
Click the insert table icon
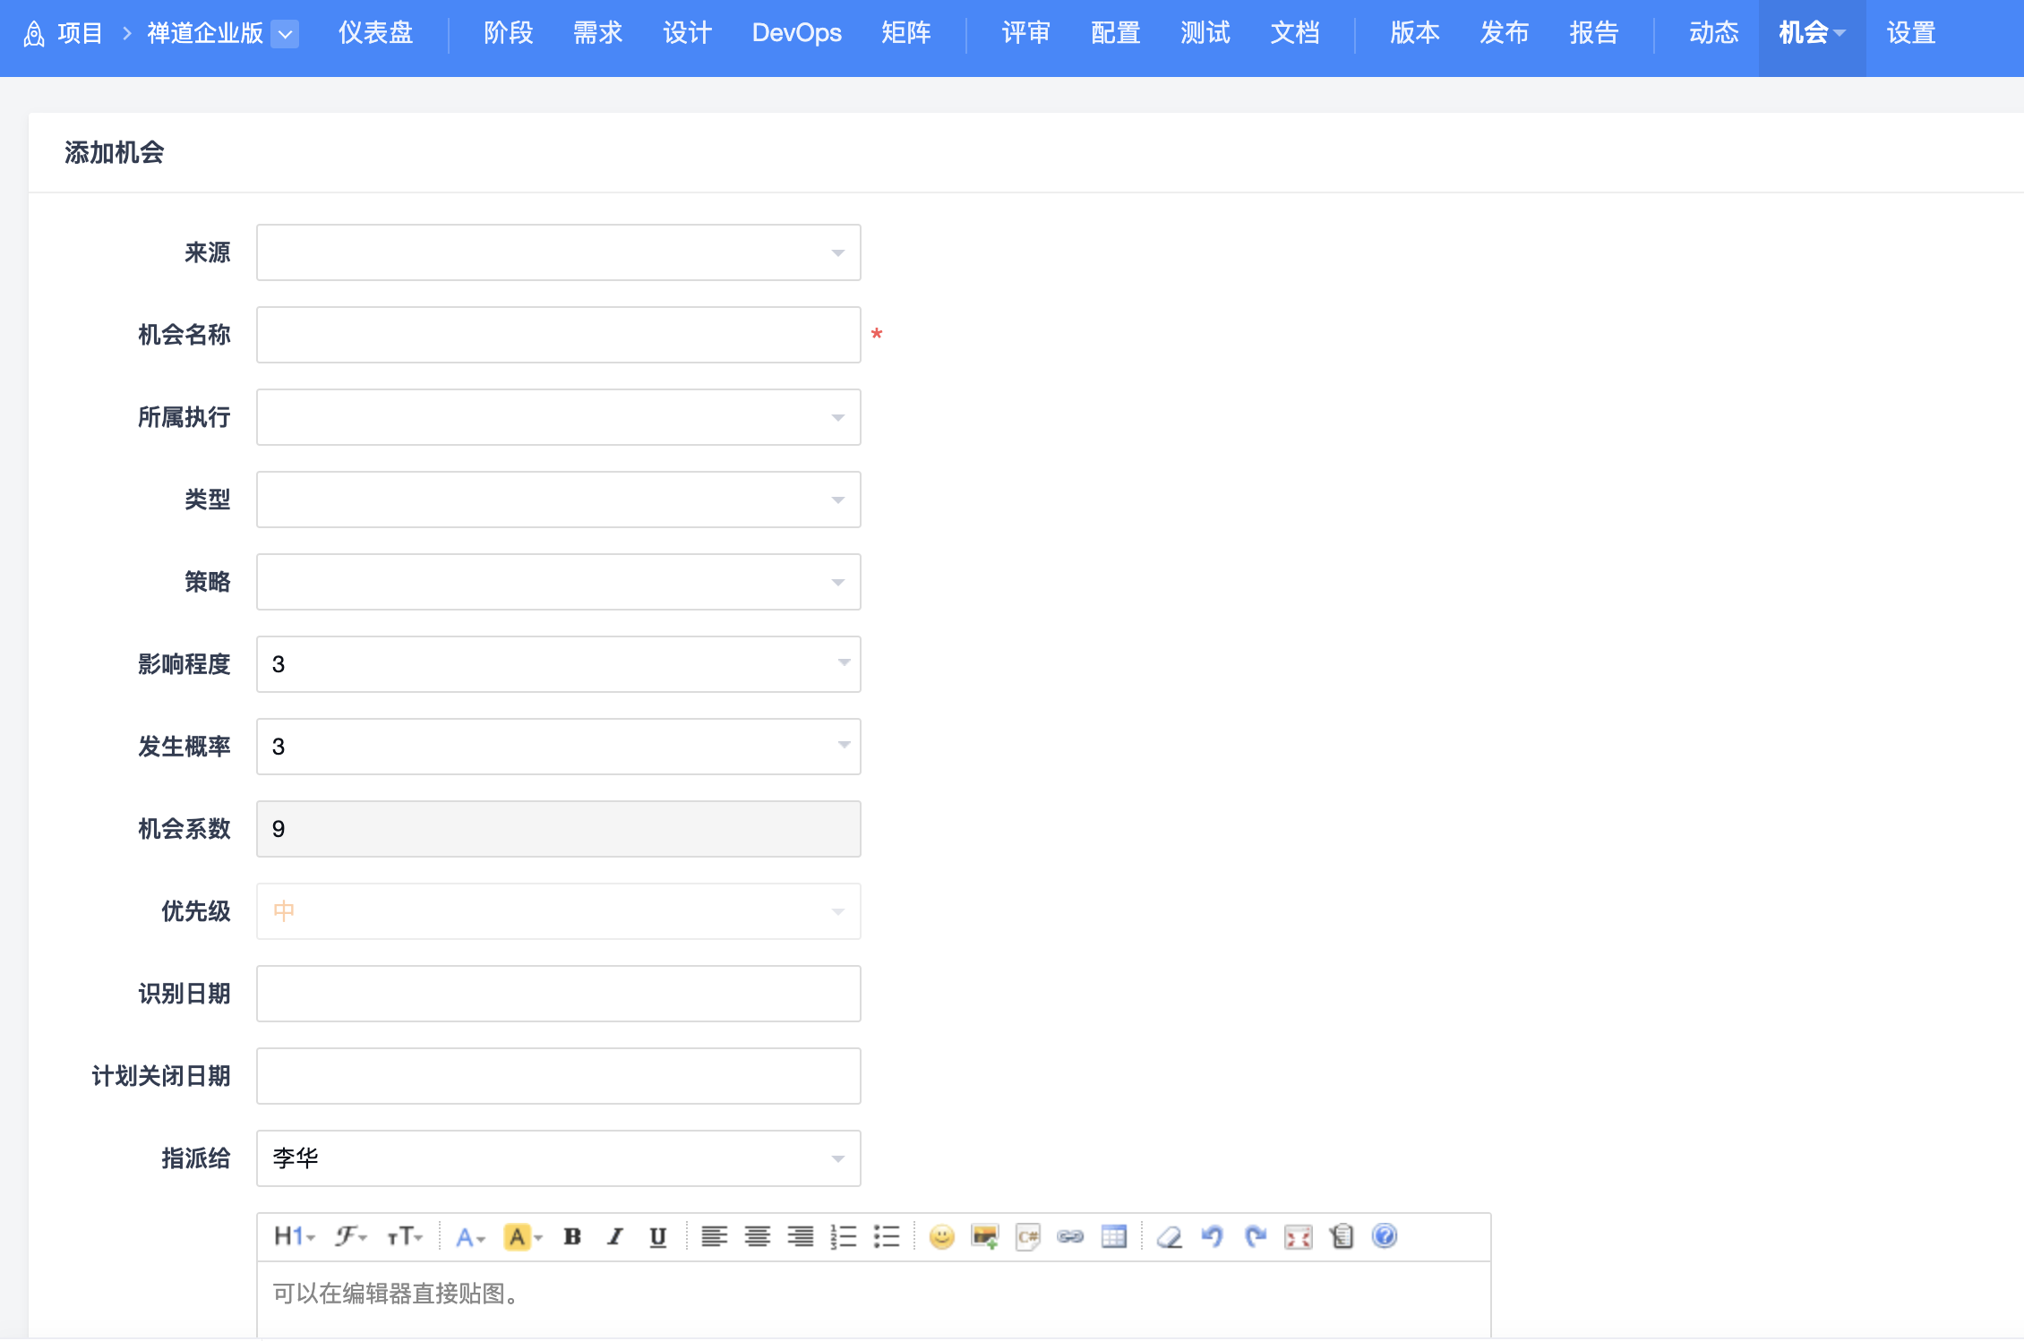[1113, 1237]
